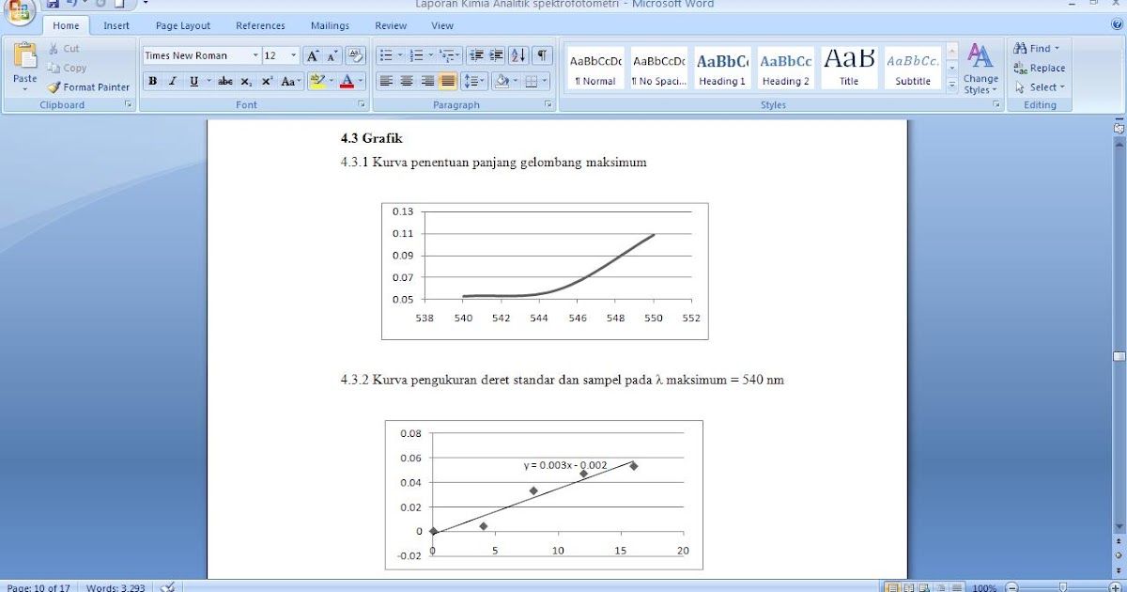Check the proofing errors status icon
The width and height of the screenshot is (1127, 592).
[x=167, y=587]
